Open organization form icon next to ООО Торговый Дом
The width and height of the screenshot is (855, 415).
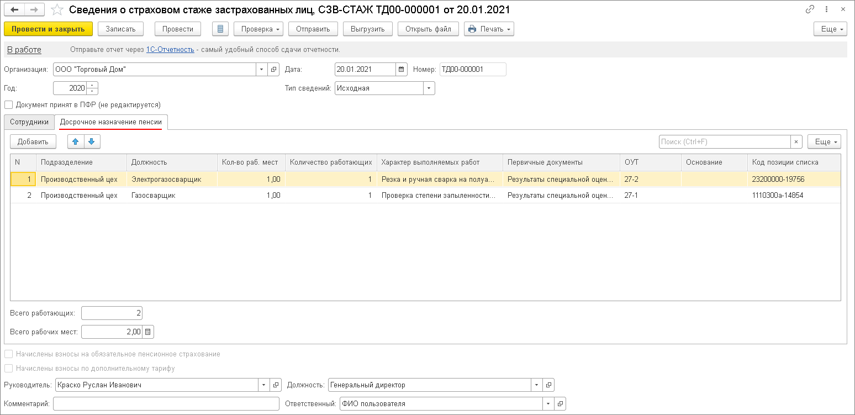(x=273, y=70)
